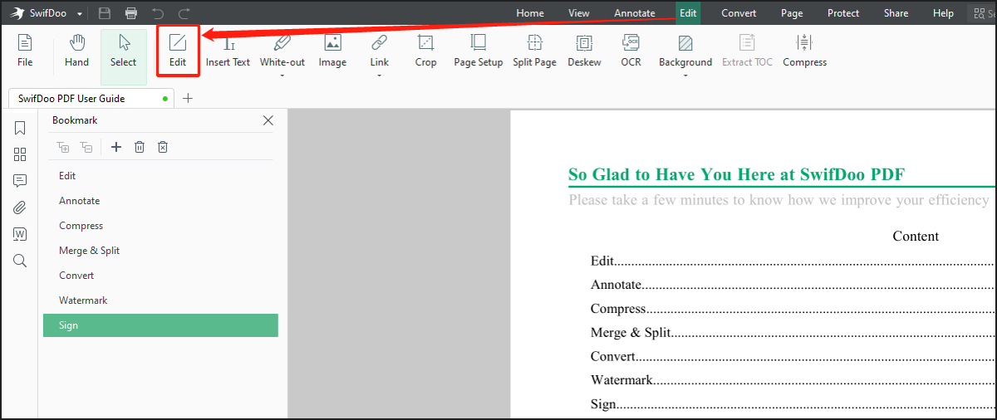Add a new bookmark with plus icon

(x=116, y=147)
